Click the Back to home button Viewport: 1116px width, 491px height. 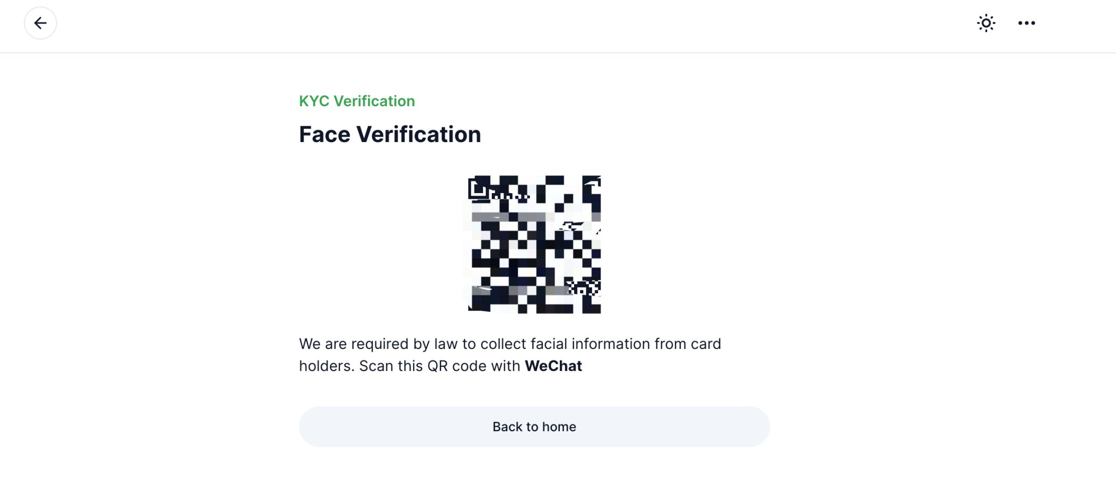click(x=534, y=427)
